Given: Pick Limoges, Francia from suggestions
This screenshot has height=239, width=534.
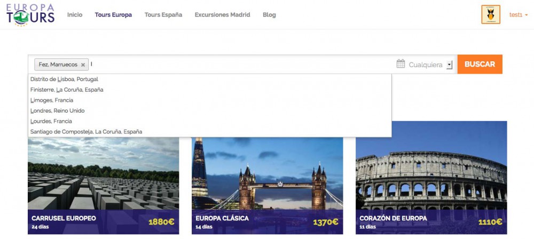Looking at the screenshot, I should tap(52, 100).
